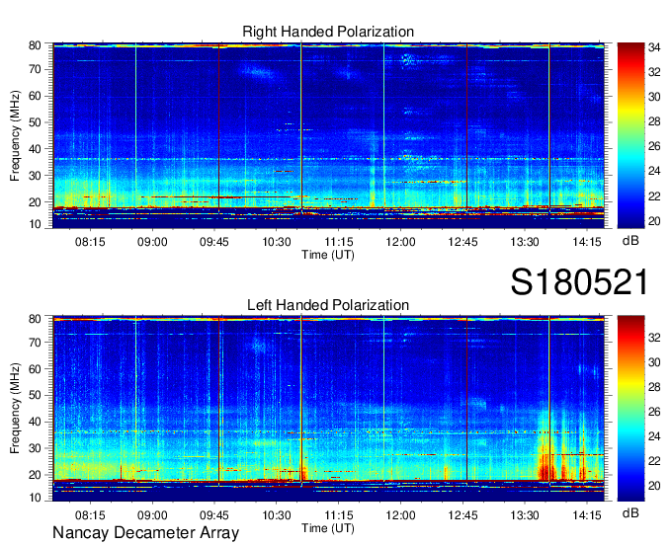Click "Time (UT)" label under Right Handed plot
672x545 pixels.
click(x=328, y=255)
